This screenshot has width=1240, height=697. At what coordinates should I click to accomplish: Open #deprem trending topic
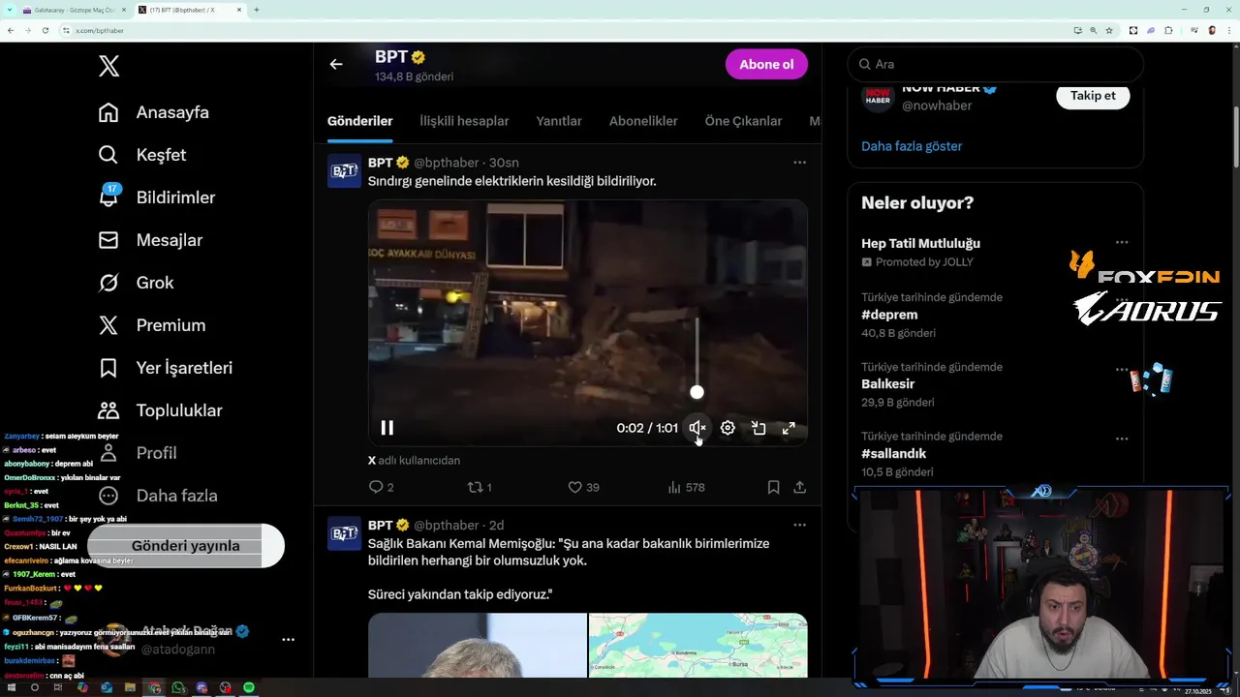pos(889,315)
